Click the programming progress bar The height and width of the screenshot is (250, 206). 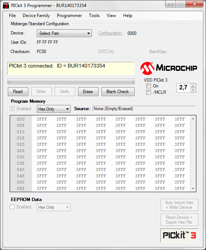71,81
